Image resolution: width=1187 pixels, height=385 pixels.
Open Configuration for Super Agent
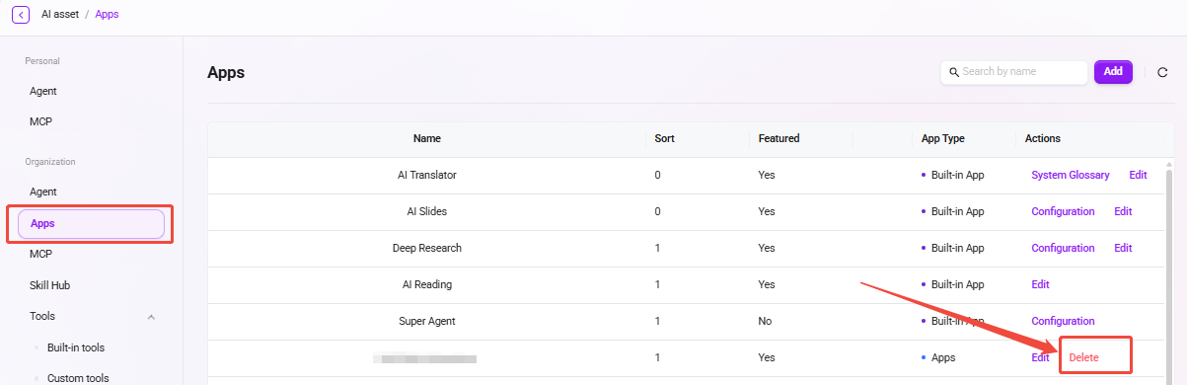tap(1063, 321)
